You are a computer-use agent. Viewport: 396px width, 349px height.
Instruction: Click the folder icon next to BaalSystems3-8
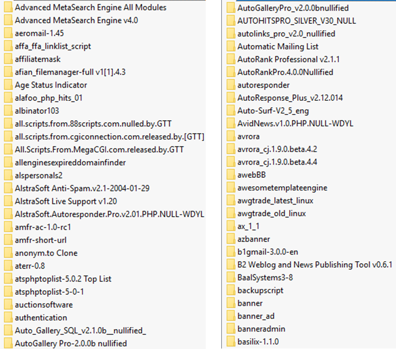point(230,277)
